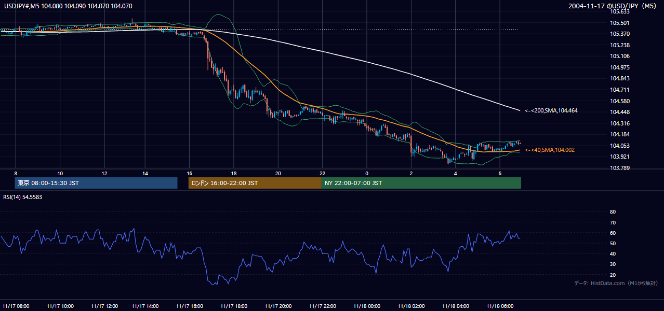Click the 11/17 16:00 date label
664x311 pixels.
click(x=190, y=306)
